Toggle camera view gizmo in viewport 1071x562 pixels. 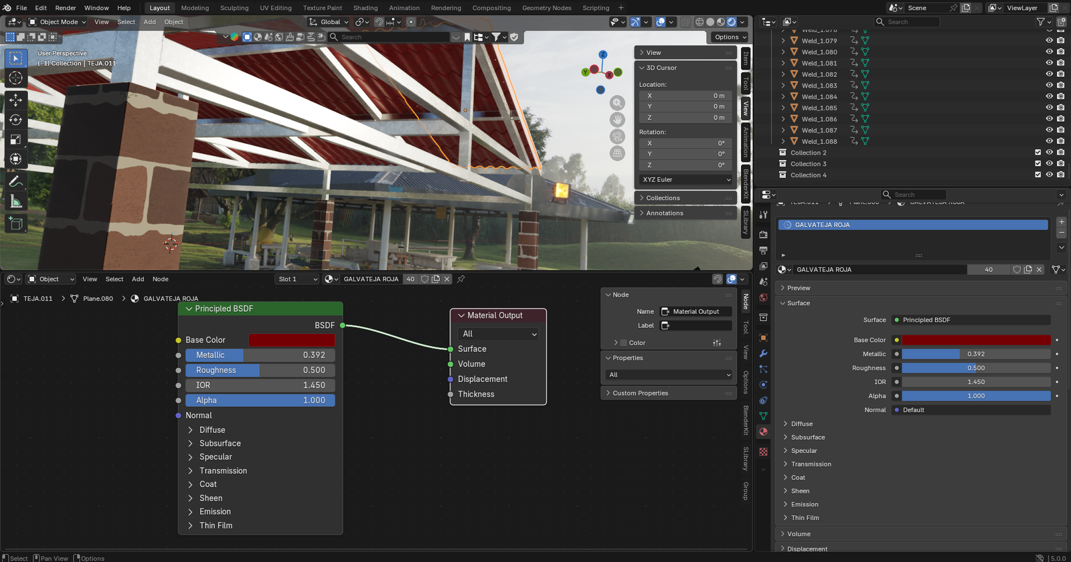(617, 136)
